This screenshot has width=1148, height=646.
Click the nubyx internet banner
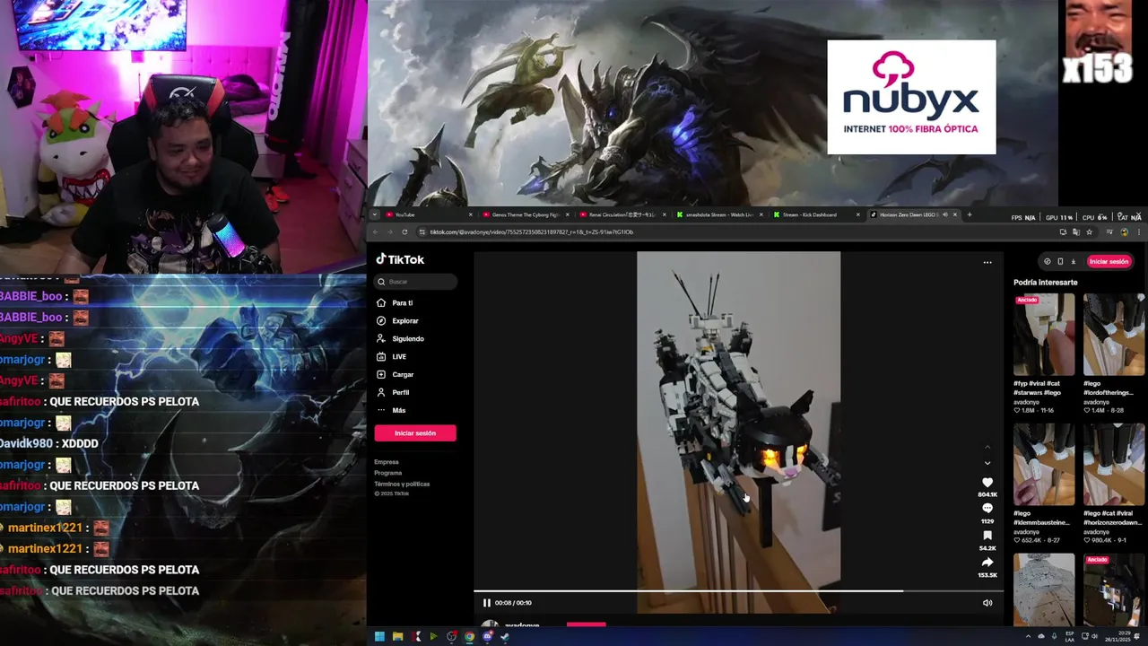[911, 97]
